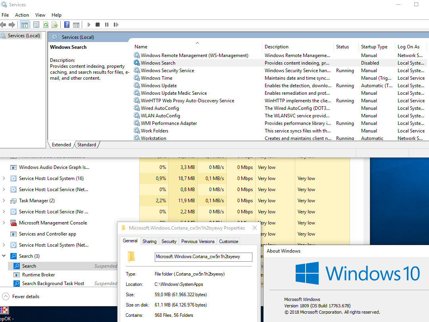Click the Pause Service icon
Image resolution: width=429 pixels, height=322 pixels.
point(107,25)
